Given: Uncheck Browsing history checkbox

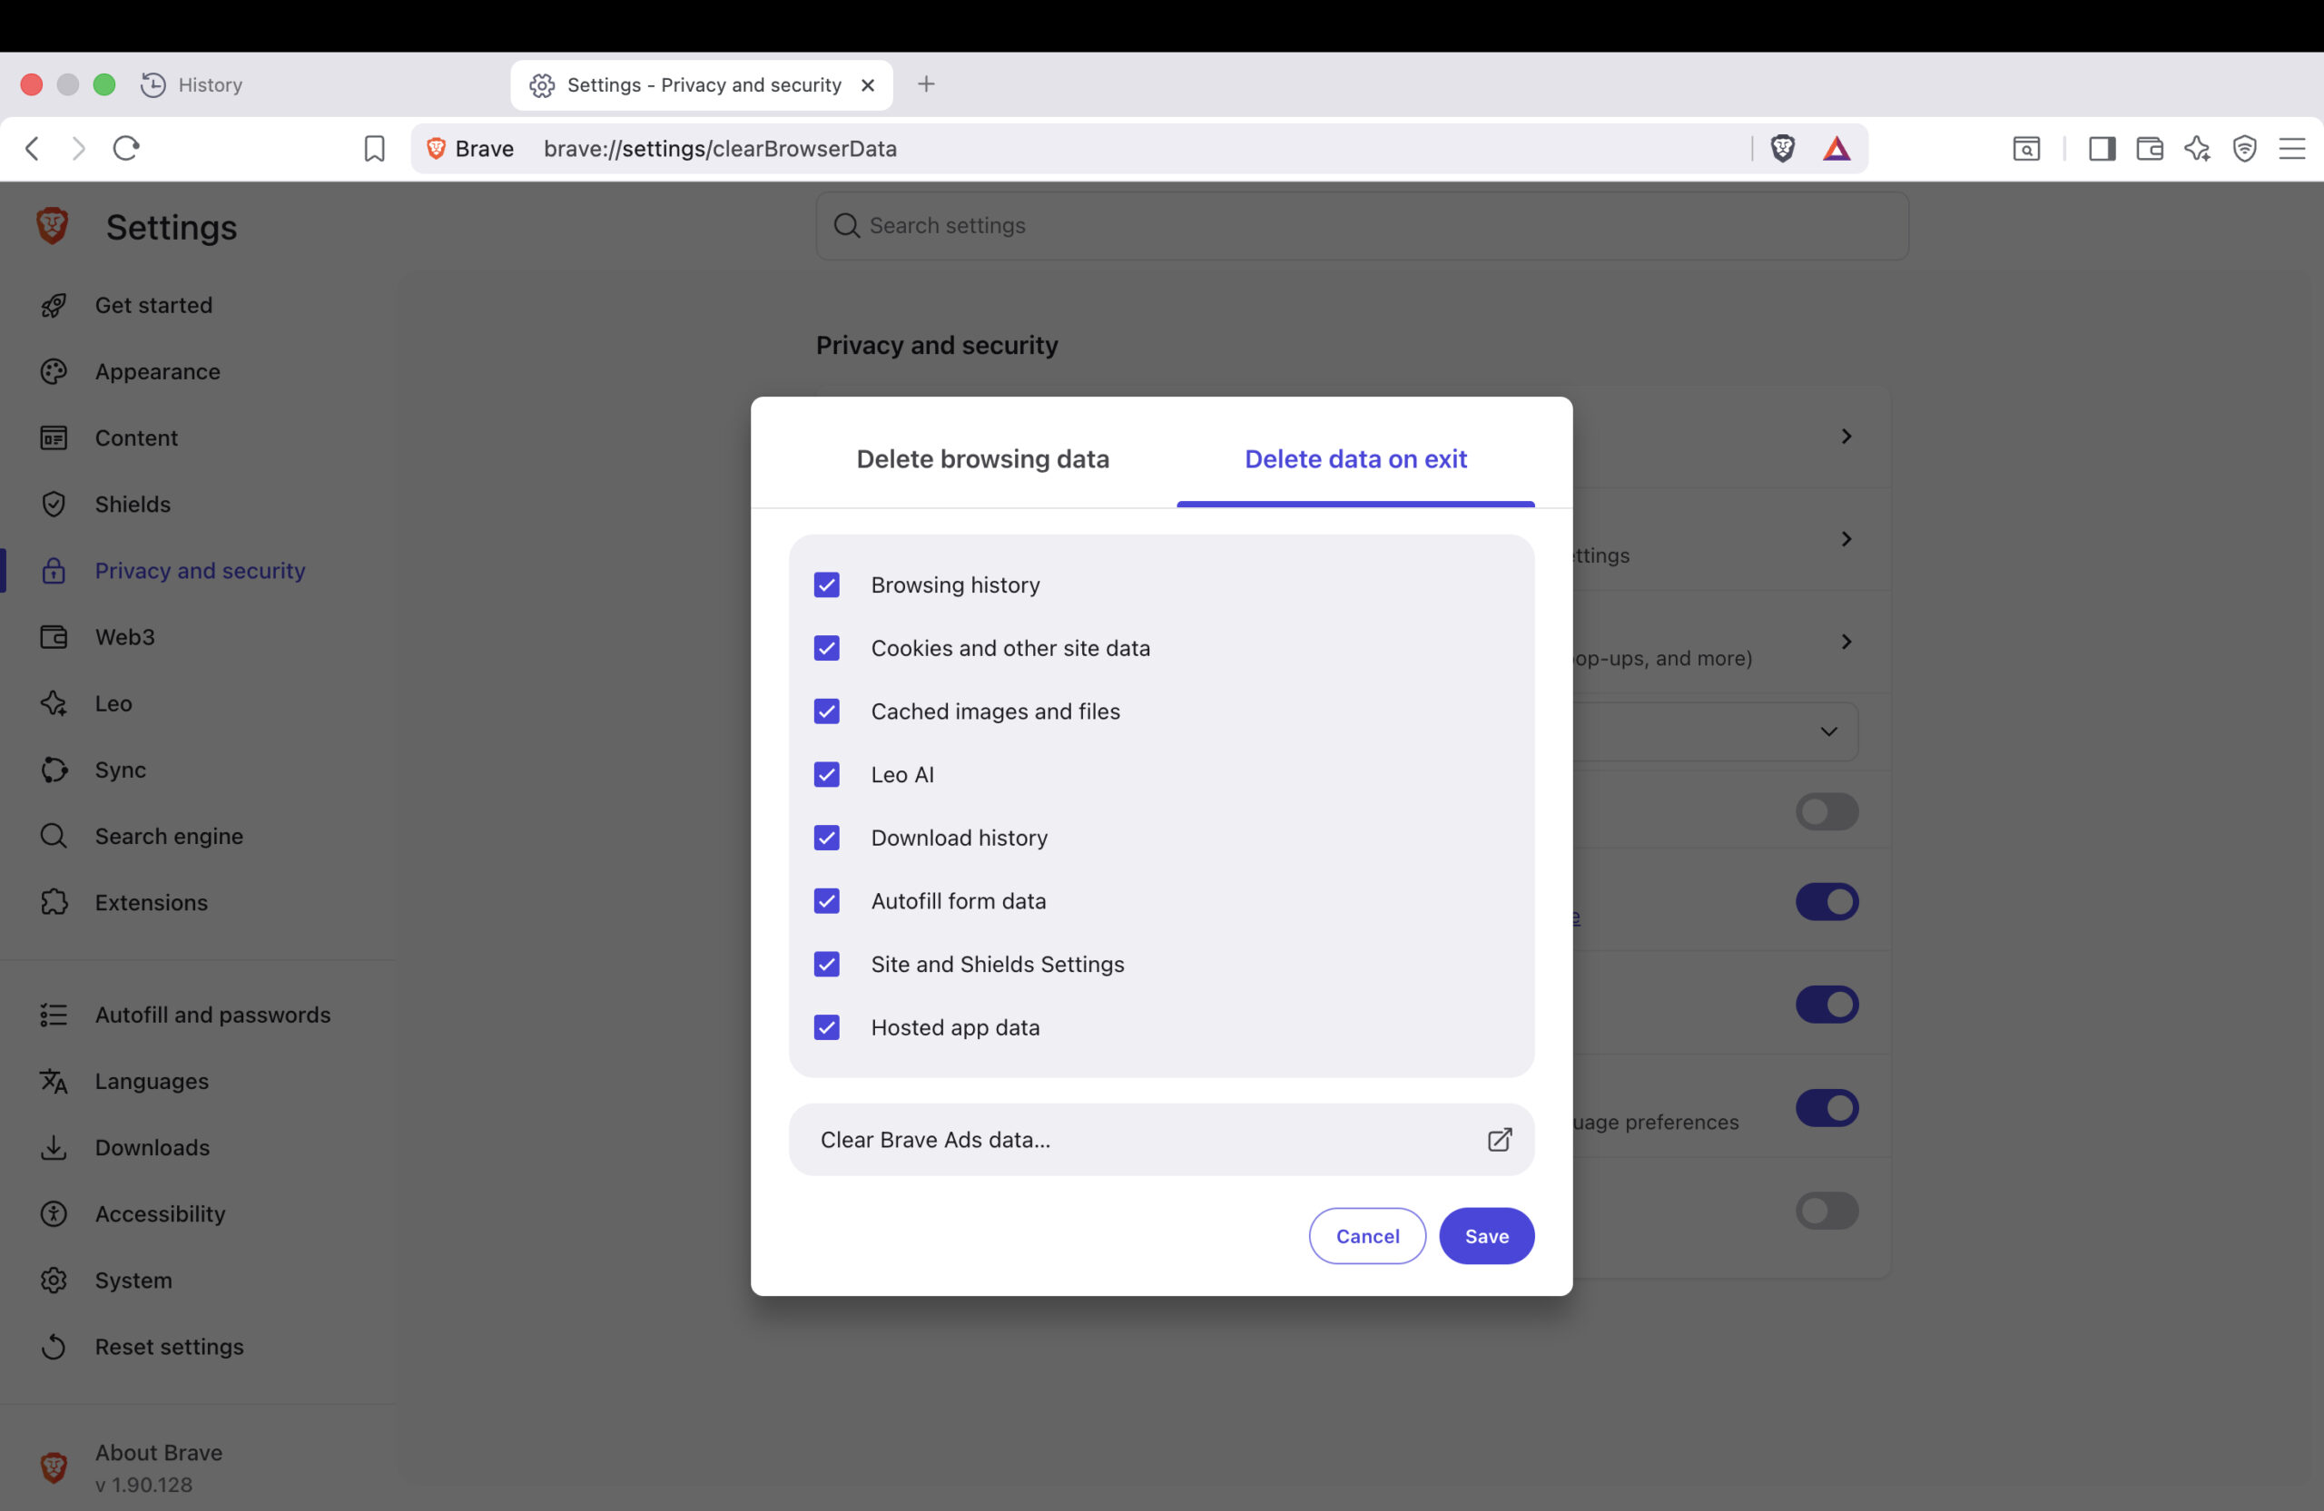Looking at the screenshot, I should (826, 584).
